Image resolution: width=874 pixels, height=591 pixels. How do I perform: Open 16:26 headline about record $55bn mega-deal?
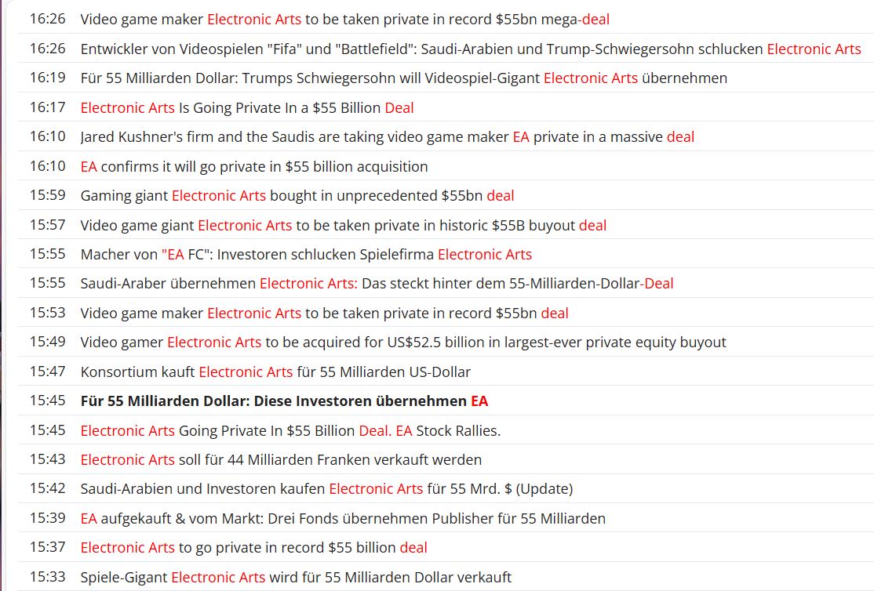coord(344,20)
